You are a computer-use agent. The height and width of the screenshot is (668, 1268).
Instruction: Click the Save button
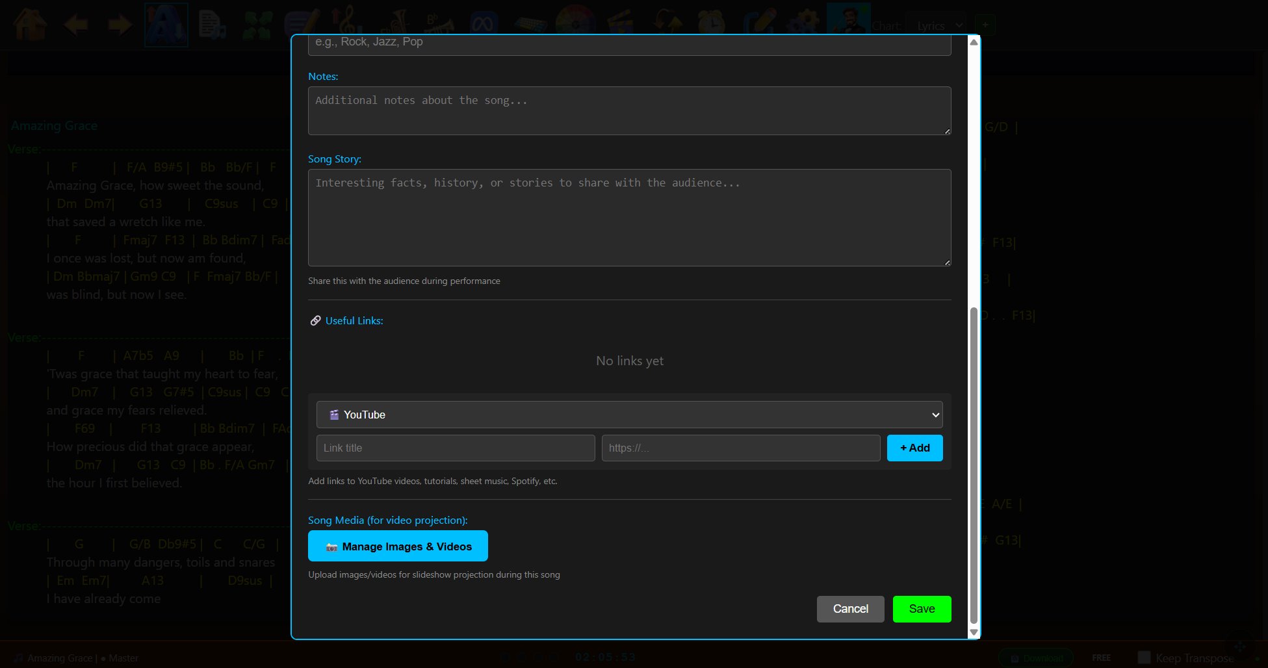pyautogui.click(x=922, y=609)
